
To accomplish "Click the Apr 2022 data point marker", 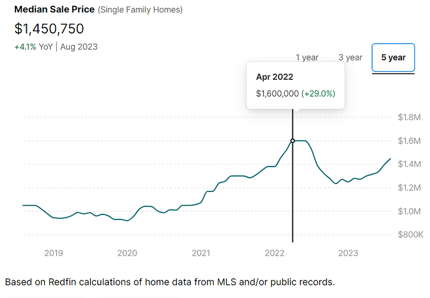I will coord(293,141).
